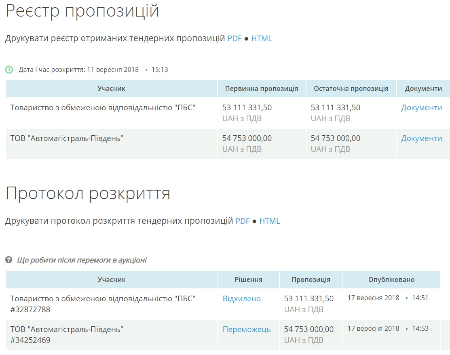Viewport: 450px width, 355px height.
Task: Click the Первинна пропозиція column header
Action: coord(262,89)
